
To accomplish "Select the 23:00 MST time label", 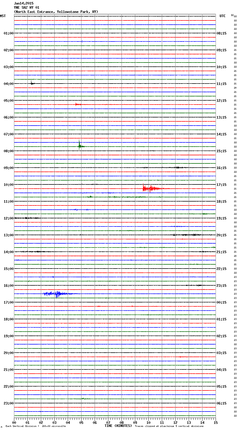I will click(8, 403).
